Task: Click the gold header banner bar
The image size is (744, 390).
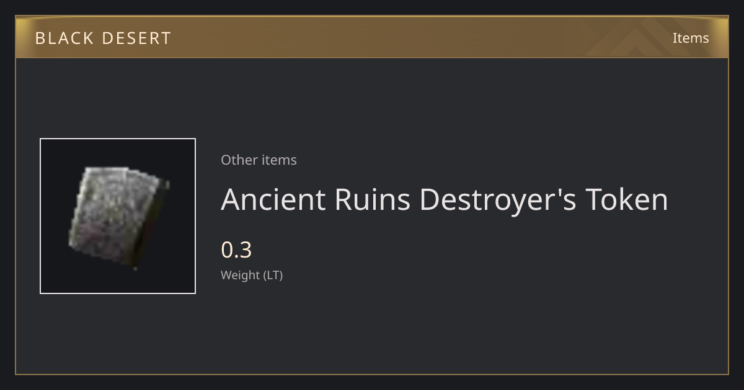Action: (x=372, y=37)
